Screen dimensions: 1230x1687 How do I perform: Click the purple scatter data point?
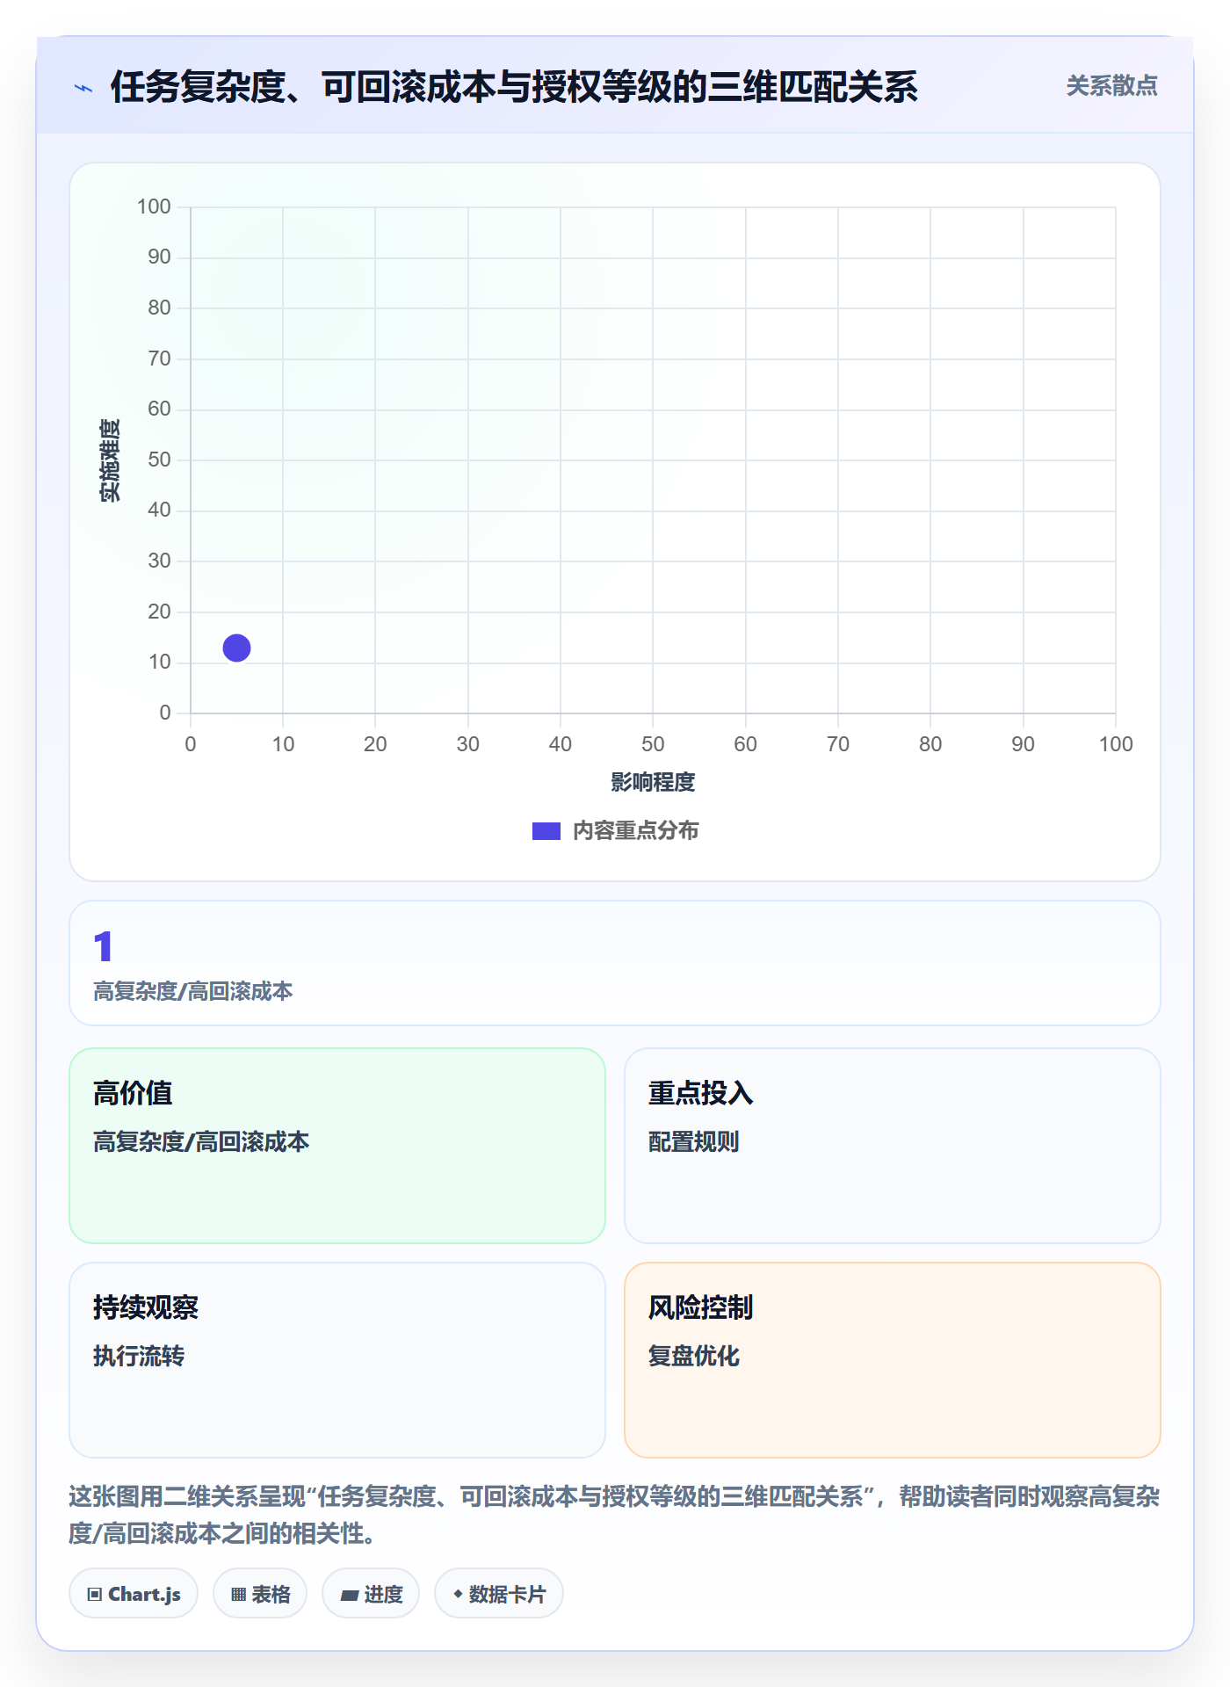[x=236, y=648]
